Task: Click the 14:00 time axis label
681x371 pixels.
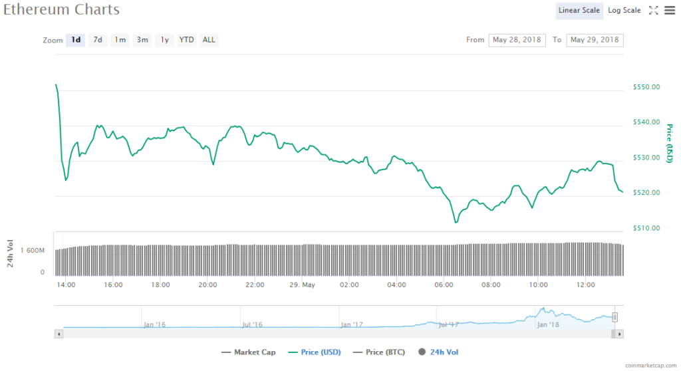Action: click(66, 285)
